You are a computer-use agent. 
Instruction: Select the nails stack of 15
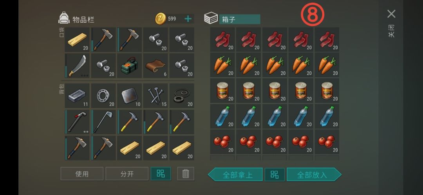click(x=155, y=96)
